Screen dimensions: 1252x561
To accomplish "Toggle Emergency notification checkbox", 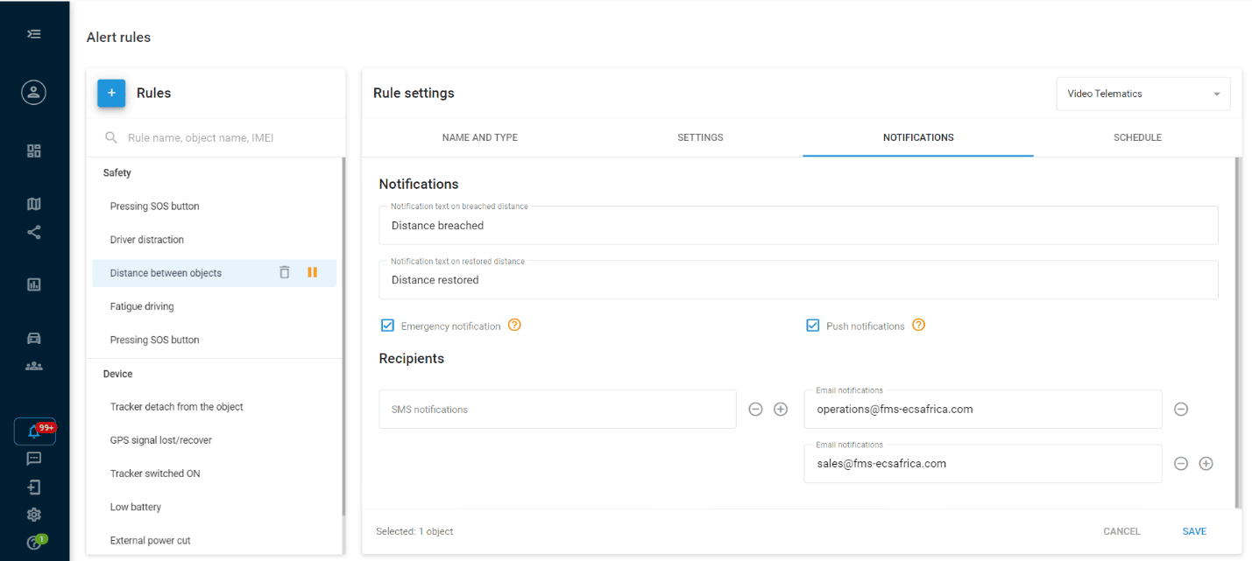I will coord(387,326).
